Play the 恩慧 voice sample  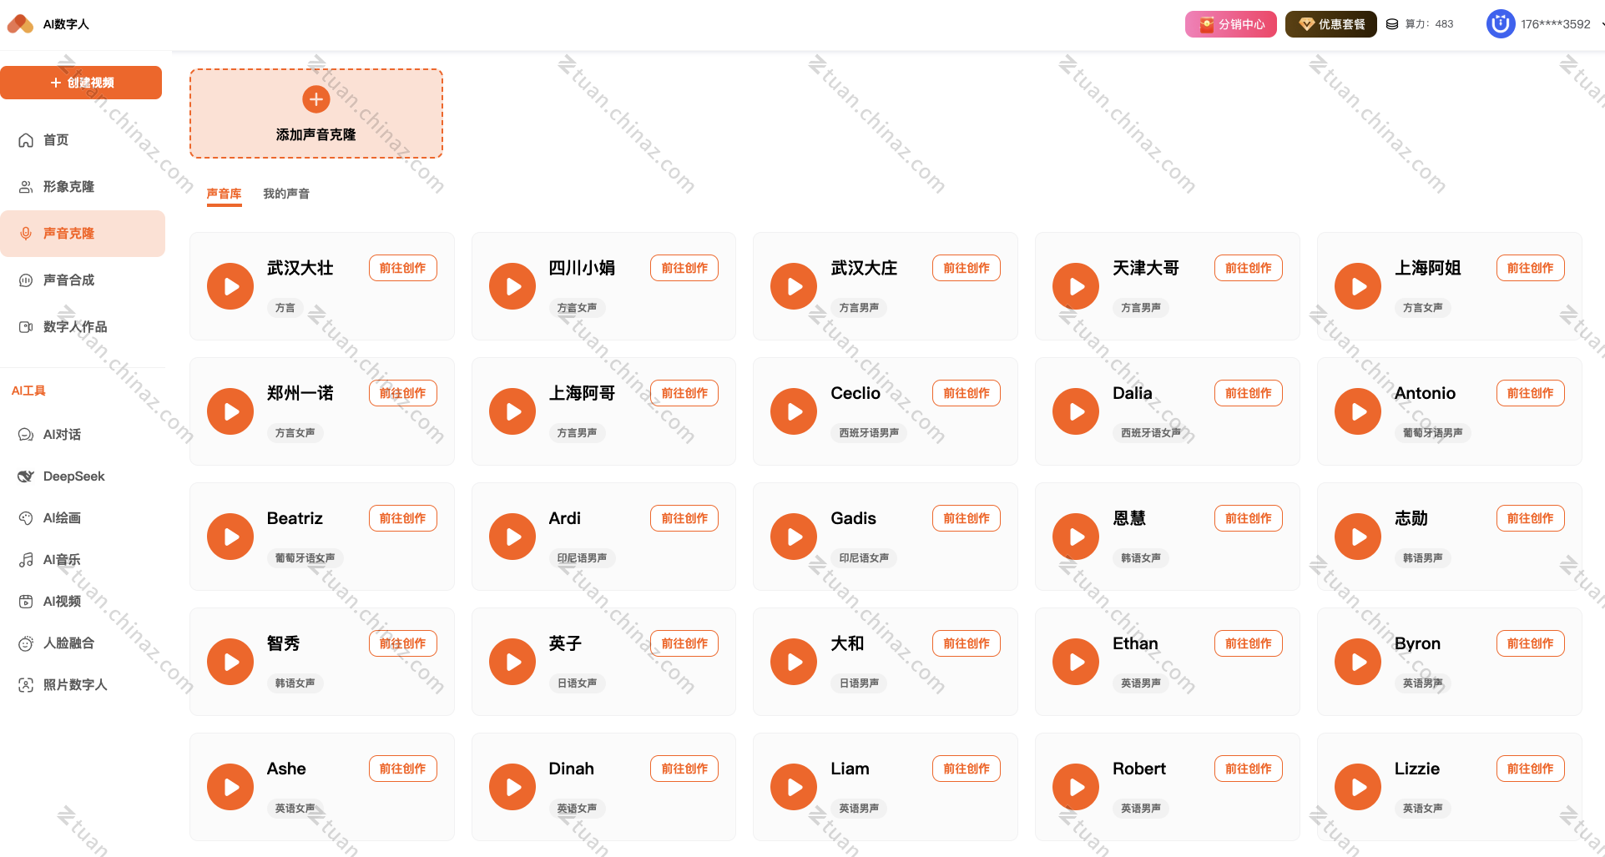pos(1076,537)
